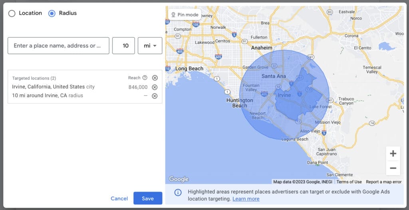Viewport: 409px width, 210px height.
Task: Click the Anaheim label on the map
Action: coord(261,48)
